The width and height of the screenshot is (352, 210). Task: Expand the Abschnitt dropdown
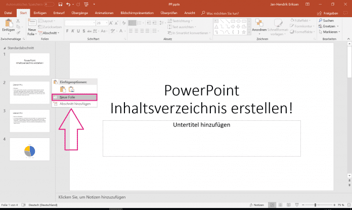pos(50,33)
